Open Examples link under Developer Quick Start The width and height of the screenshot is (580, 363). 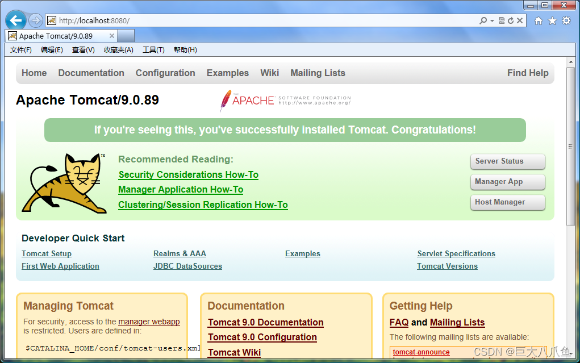303,253
